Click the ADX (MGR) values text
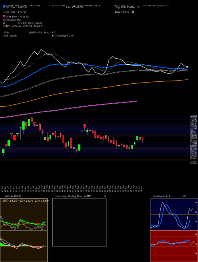The height and width of the screenshot is (262, 198). pos(42,33)
